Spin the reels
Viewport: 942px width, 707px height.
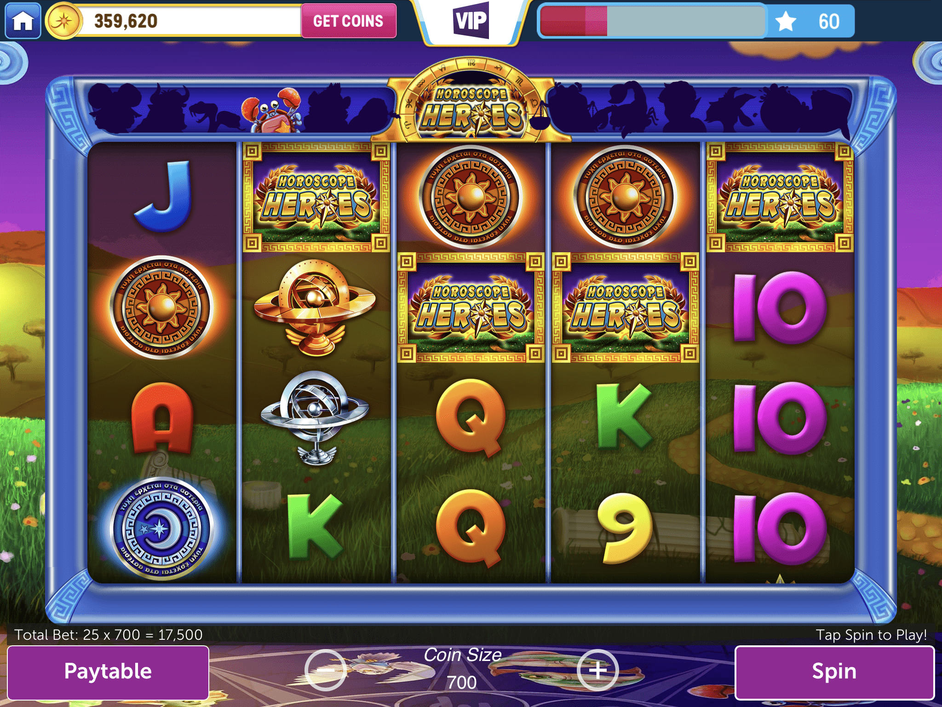tap(834, 672)
